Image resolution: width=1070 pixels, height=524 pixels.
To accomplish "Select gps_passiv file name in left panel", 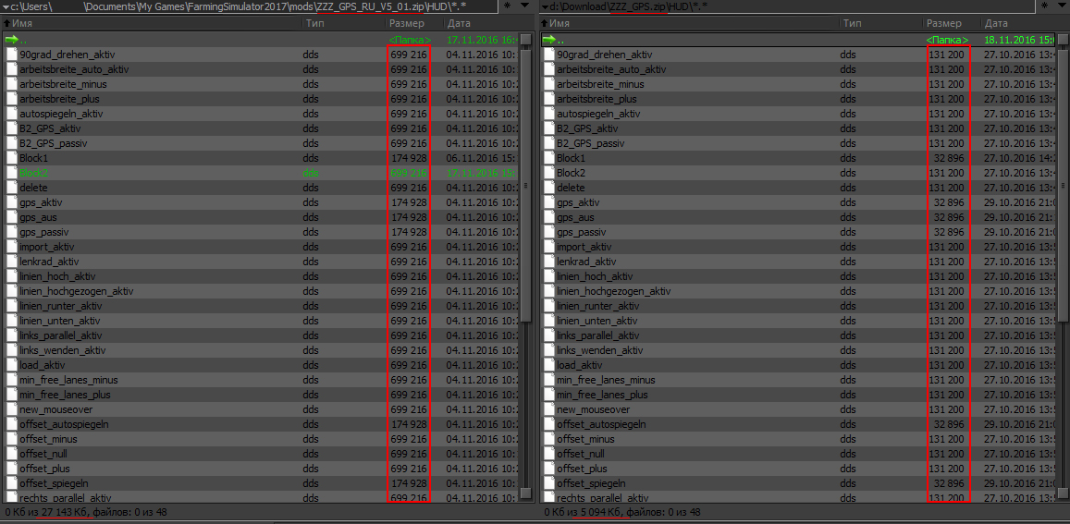I will click(44, 232).
